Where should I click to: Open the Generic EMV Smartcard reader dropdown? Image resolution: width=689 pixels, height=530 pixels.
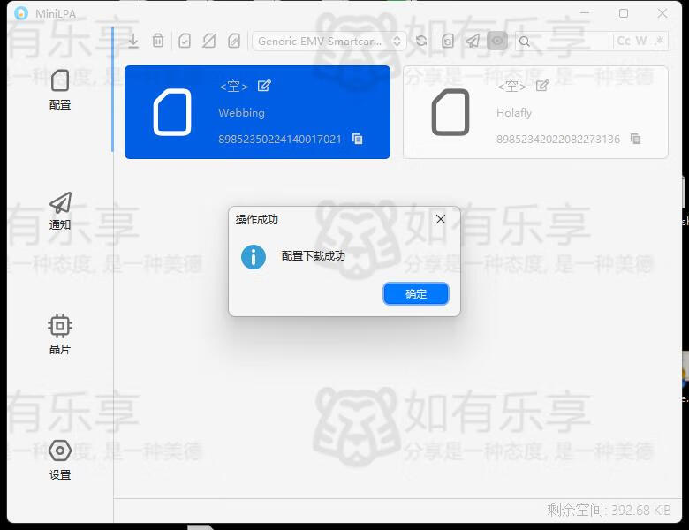[x=329, y=41]
